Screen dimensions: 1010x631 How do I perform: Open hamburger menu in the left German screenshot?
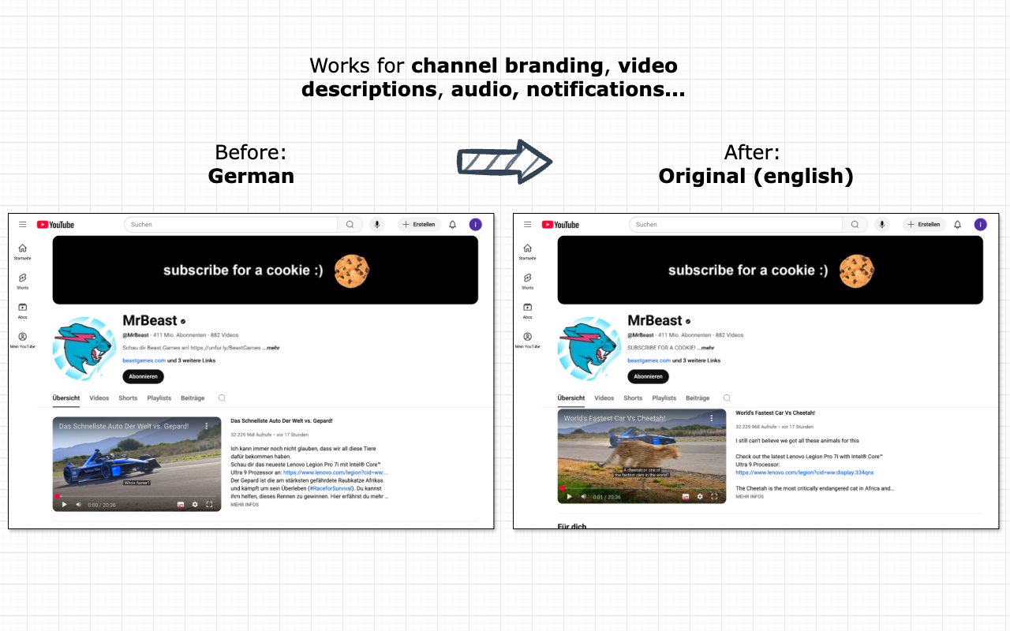point(22,225)
